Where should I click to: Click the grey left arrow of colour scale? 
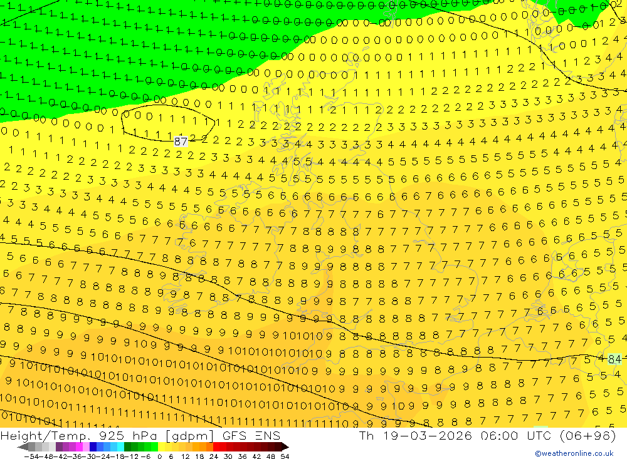pyautogui.click(x=23, y=447)
